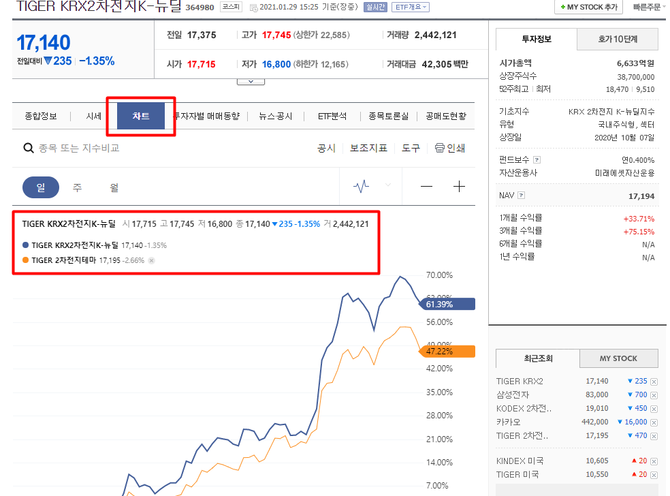Click the search magnifier icon
The width and height of the screenshot is (670, 496).
[x=28, y=149]
